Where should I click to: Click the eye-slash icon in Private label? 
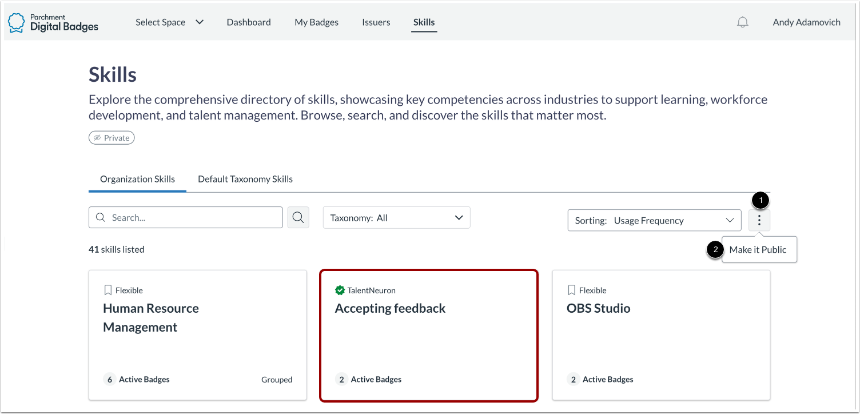tap(97, 137)
